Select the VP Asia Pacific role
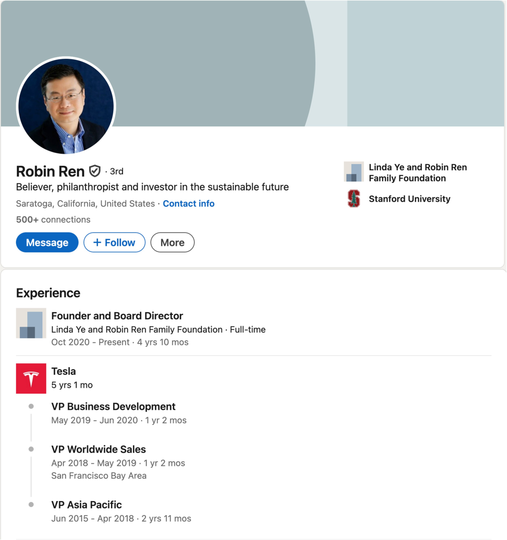 pos(86,505)
